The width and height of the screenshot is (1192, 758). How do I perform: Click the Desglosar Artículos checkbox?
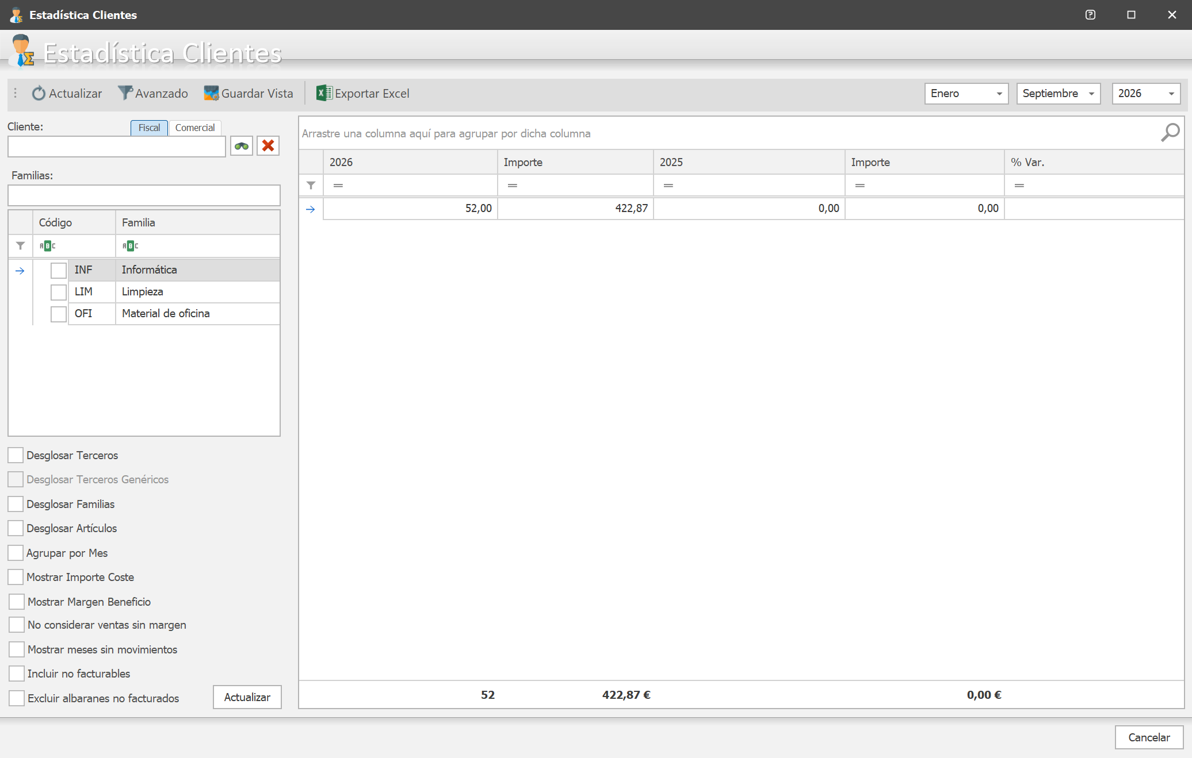coord(16,528)
